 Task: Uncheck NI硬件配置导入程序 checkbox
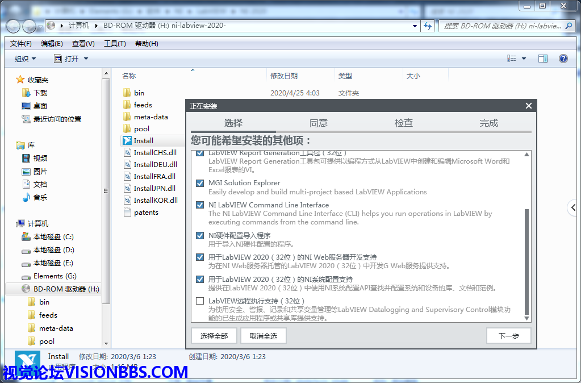199,235
